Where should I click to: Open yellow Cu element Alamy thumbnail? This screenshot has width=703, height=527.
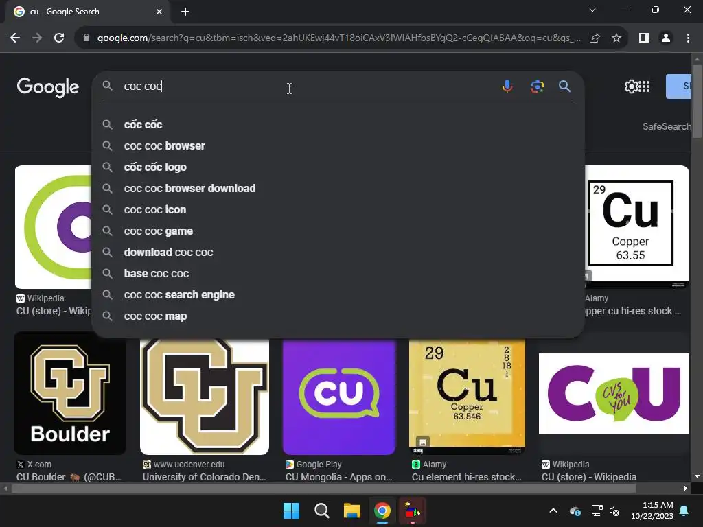tap(467, 397)
